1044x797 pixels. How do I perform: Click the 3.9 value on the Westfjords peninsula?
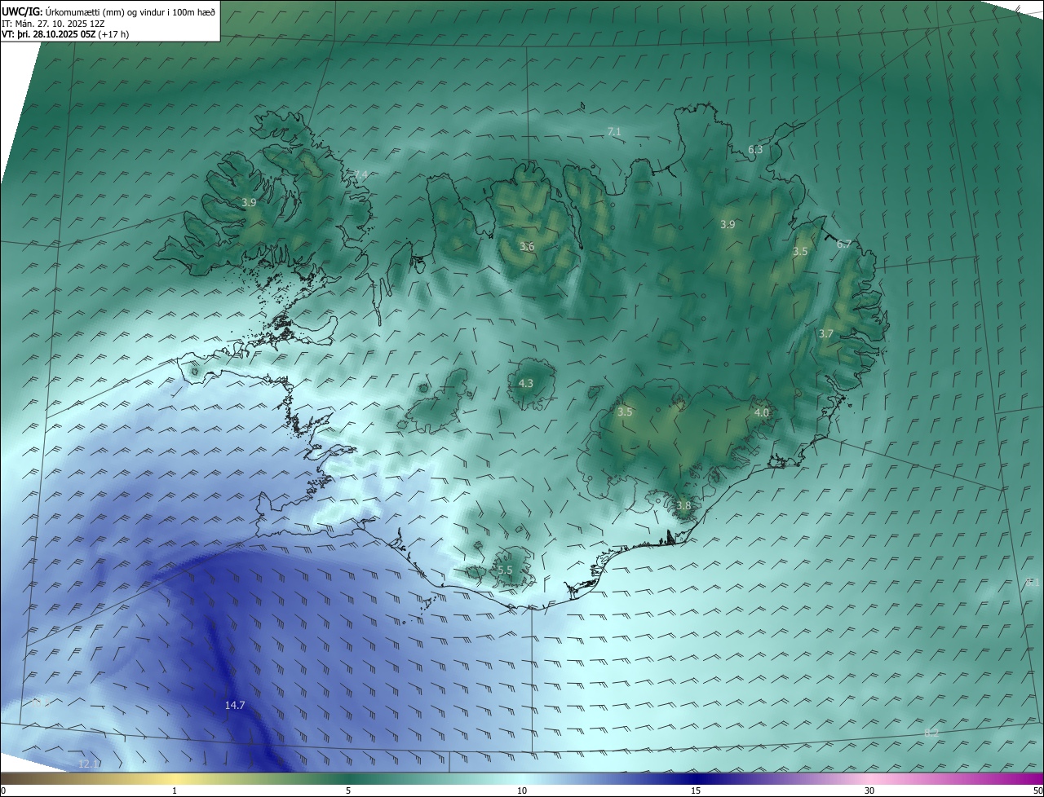point(250,202)
